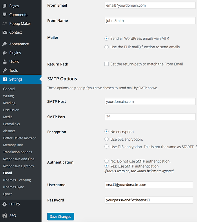
Task: Open the Popup Maker menu
Action: click(x=20, y=23)
